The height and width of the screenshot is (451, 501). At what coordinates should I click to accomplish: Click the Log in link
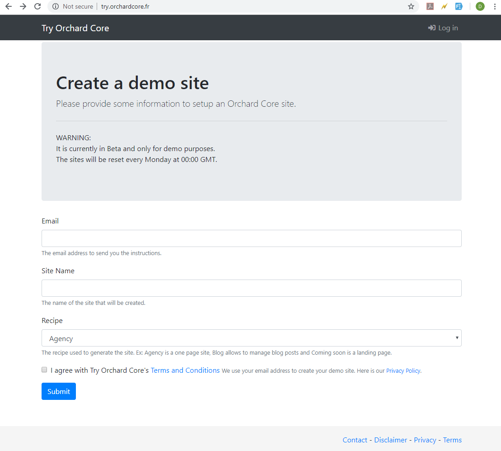443,28
